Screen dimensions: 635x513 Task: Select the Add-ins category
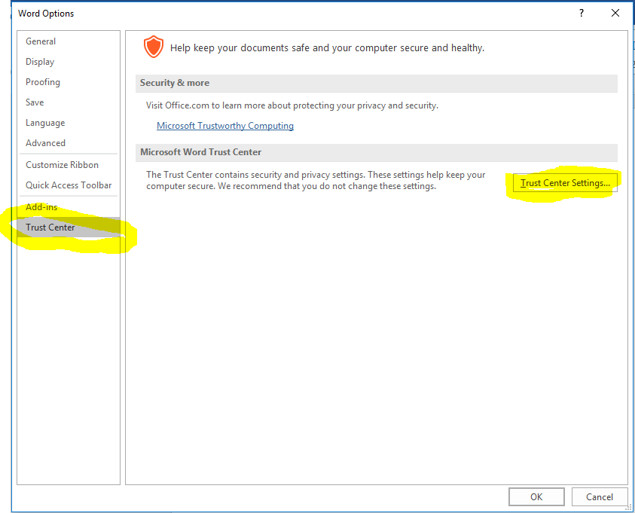point(69,207)
